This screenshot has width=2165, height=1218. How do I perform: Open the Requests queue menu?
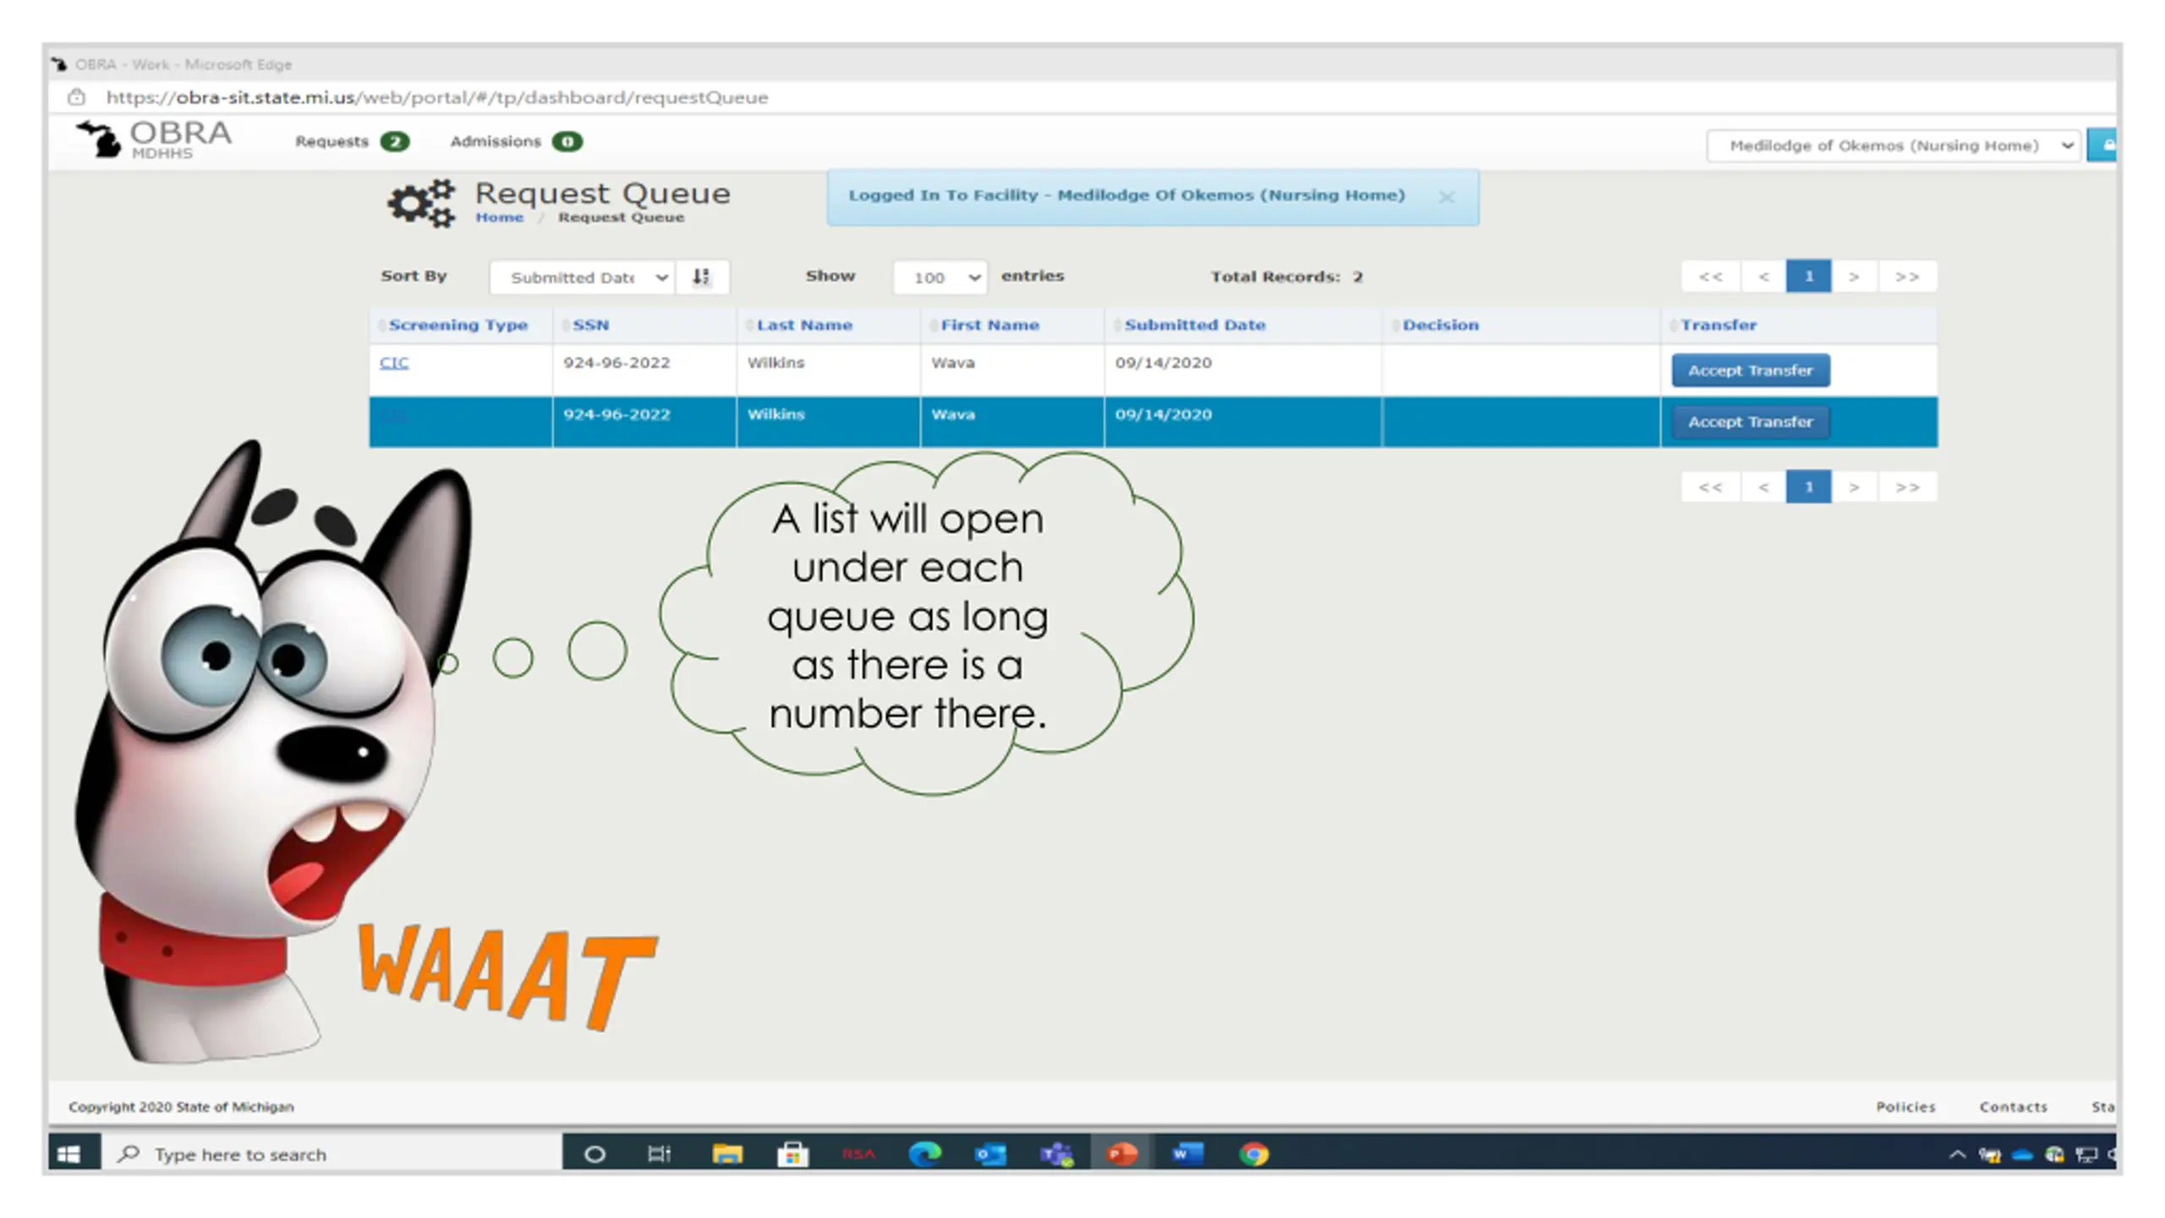352,141
